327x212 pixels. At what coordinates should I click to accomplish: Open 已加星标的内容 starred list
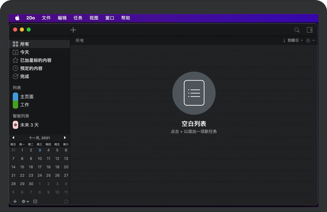(36, 60)
